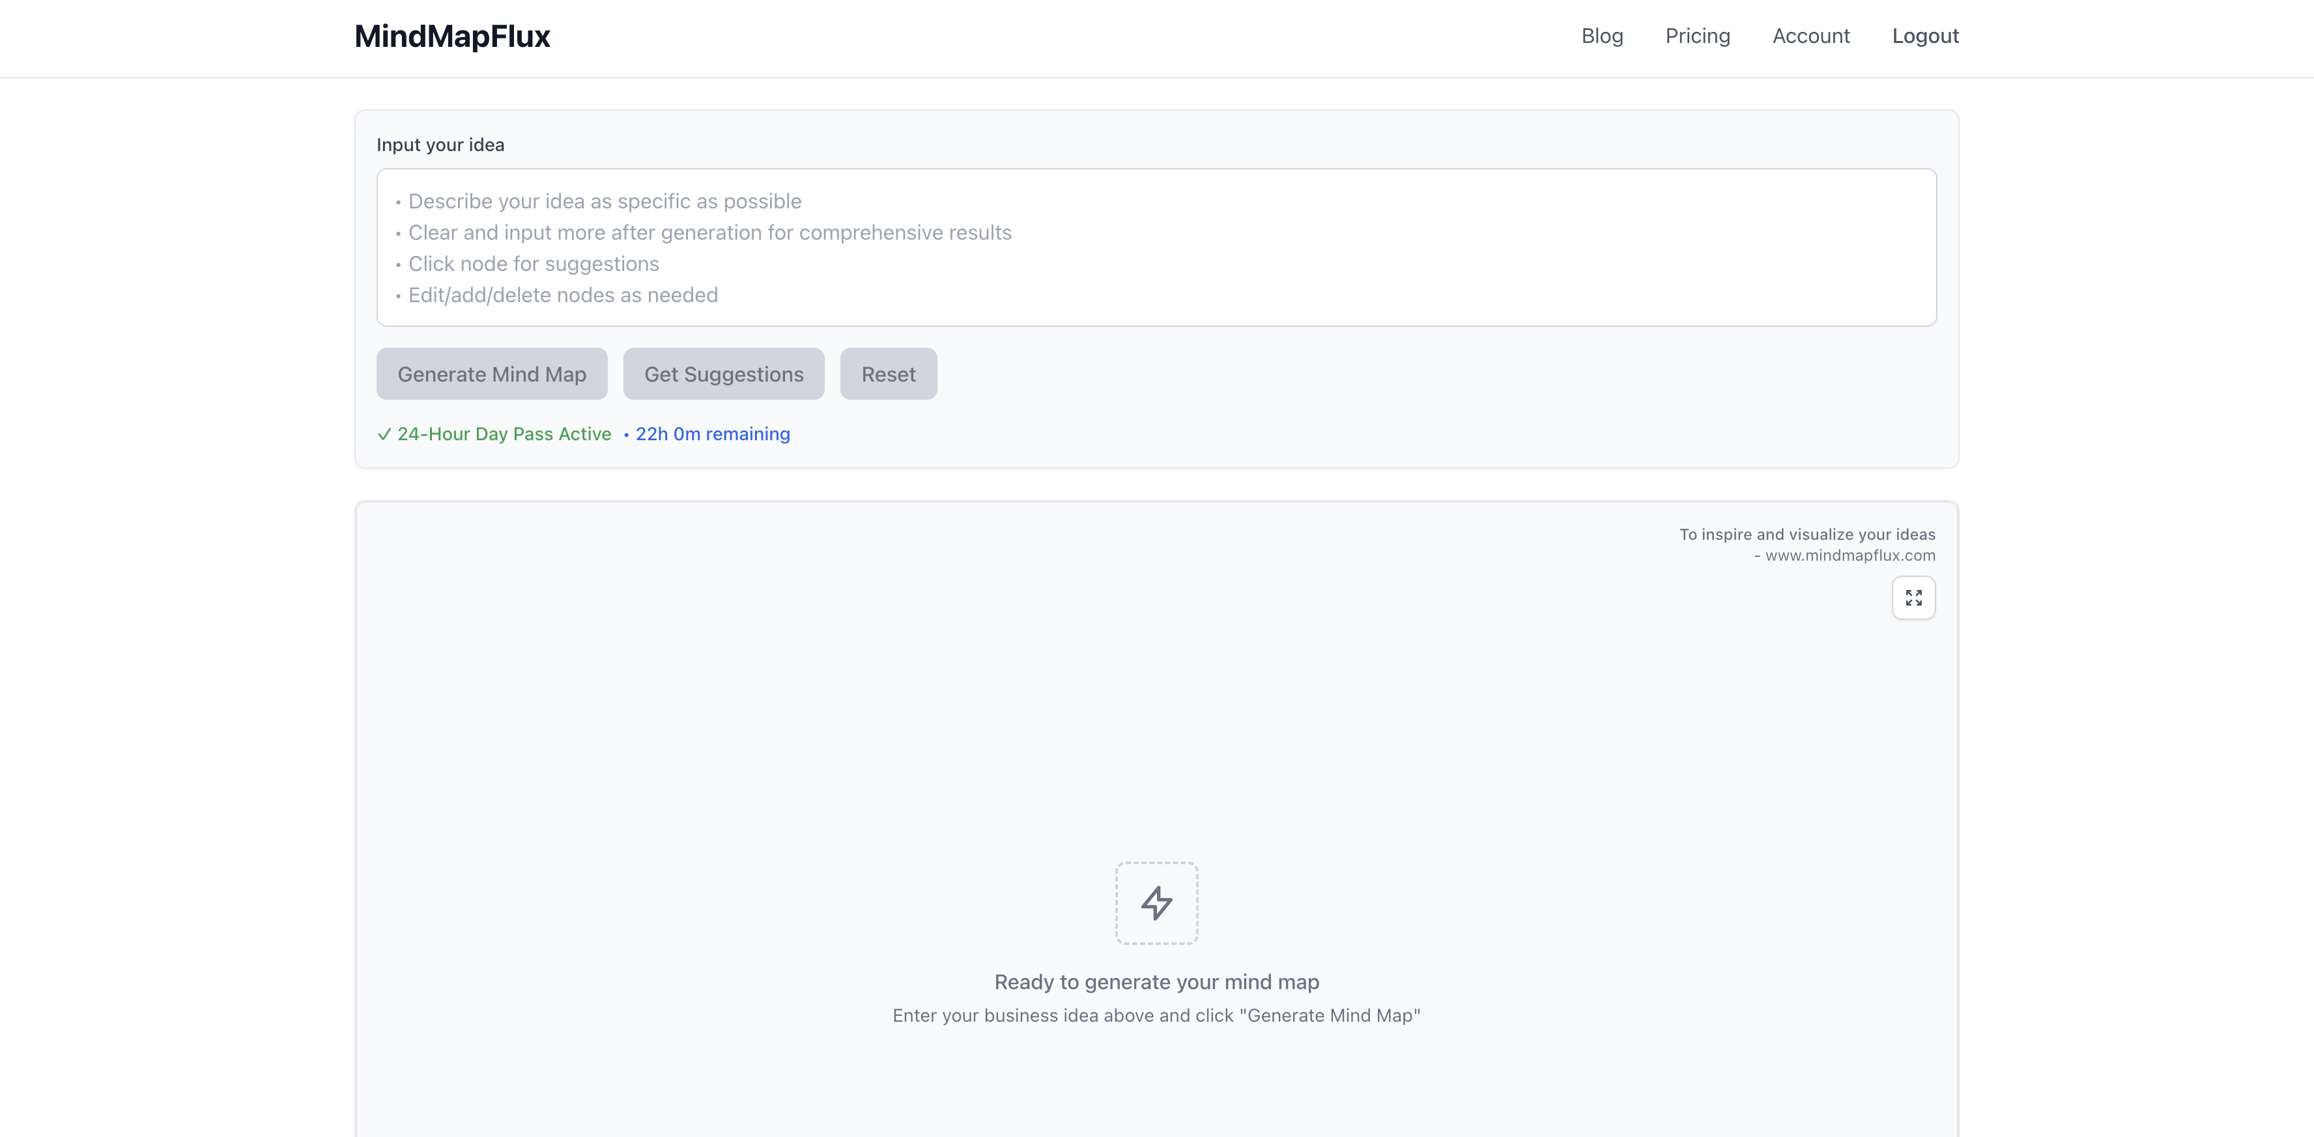The image size is (2314, 1137).
Task: Go to the Pricing page
Action: 1698,36
